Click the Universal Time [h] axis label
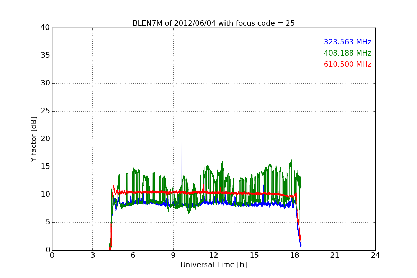 pyautogui.click(x=214, y=265)
